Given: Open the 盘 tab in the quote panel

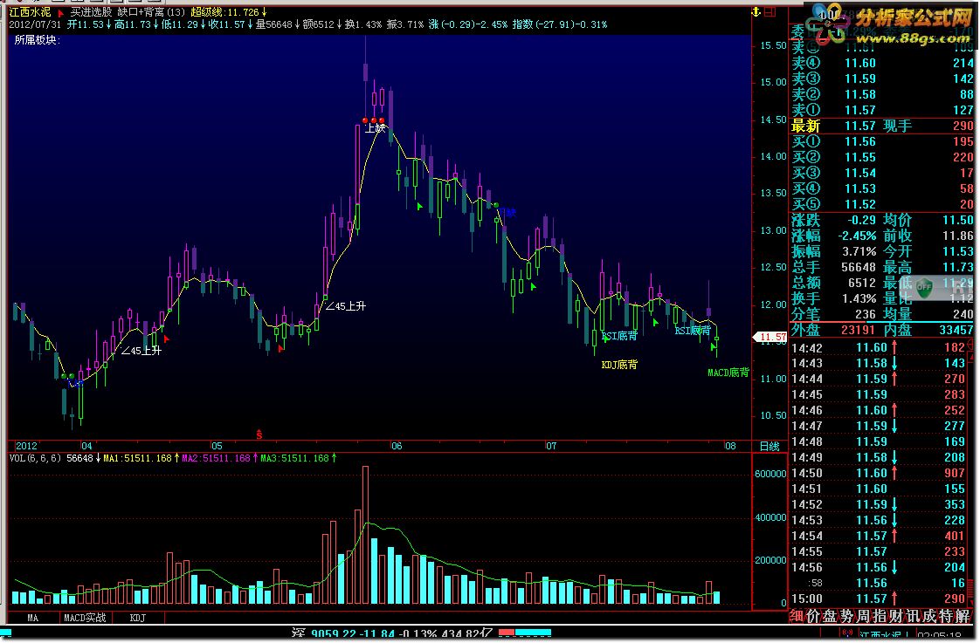Looking at the screenshot, I should [x=830, y=616].
